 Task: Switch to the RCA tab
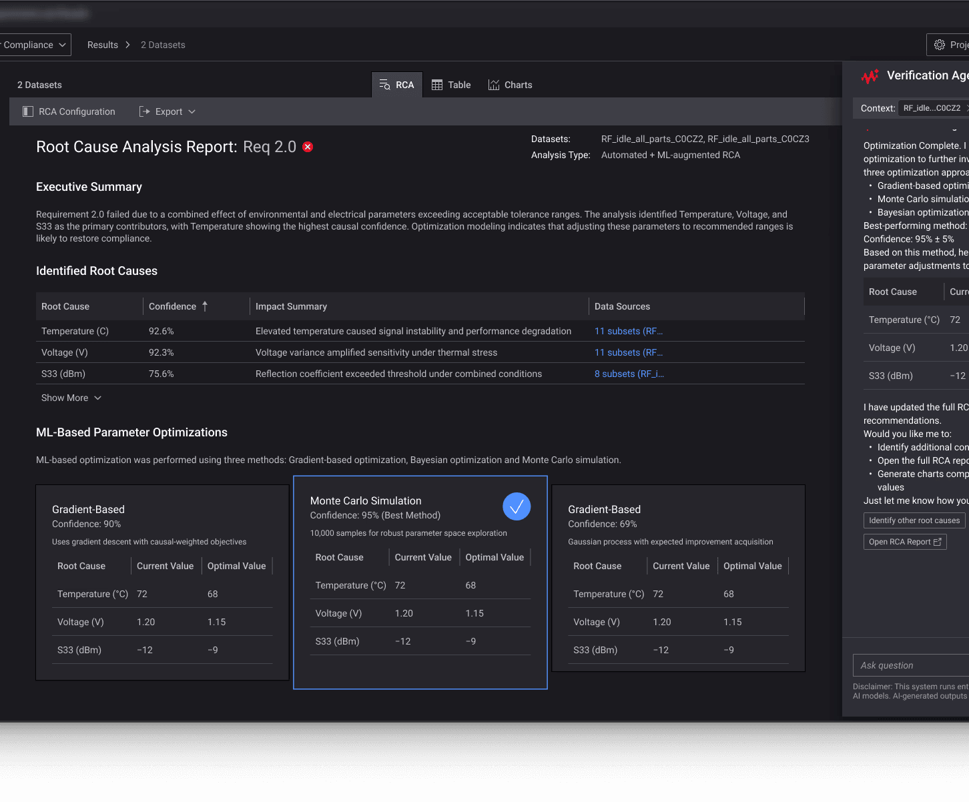pyautogui.click(x=397, y=85)
